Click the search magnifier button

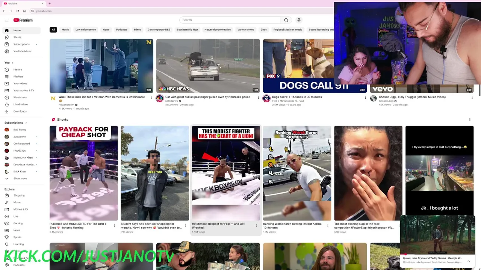[286, 20]
